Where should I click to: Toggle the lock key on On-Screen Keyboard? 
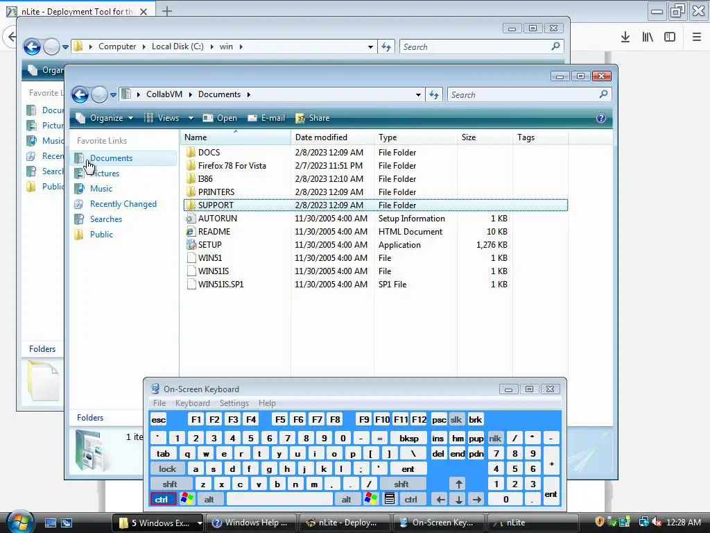167,469
